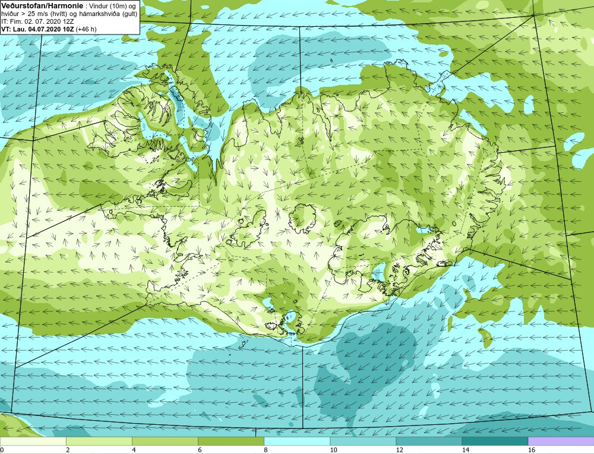The width and height of the screenshot is (594, 454).
Task: Click the legend scale label '6'
Action: tap(200, 450)
